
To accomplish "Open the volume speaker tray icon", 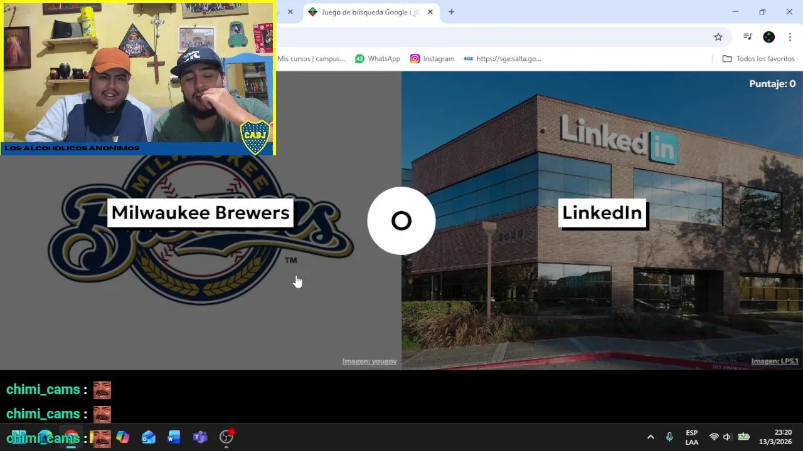I will click(x=728, y=437).
